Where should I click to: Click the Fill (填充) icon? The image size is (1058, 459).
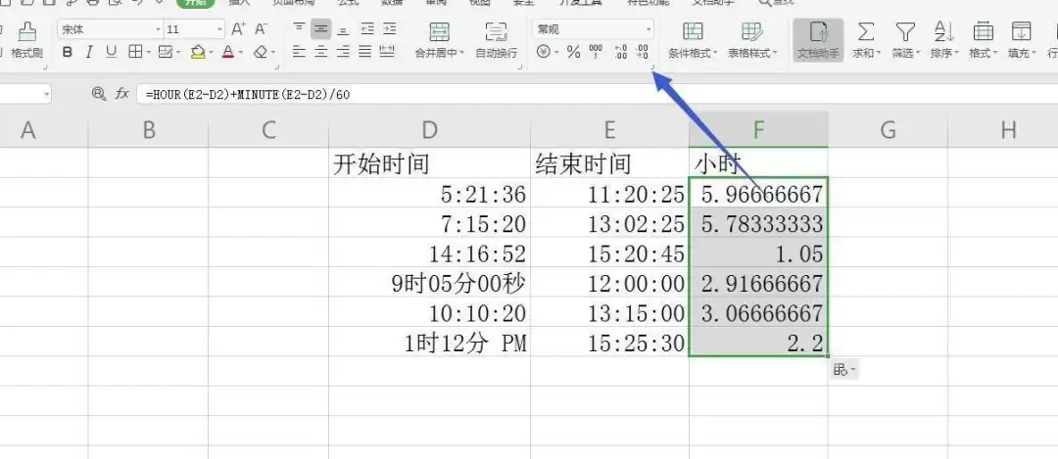[x=1022, y=31]
